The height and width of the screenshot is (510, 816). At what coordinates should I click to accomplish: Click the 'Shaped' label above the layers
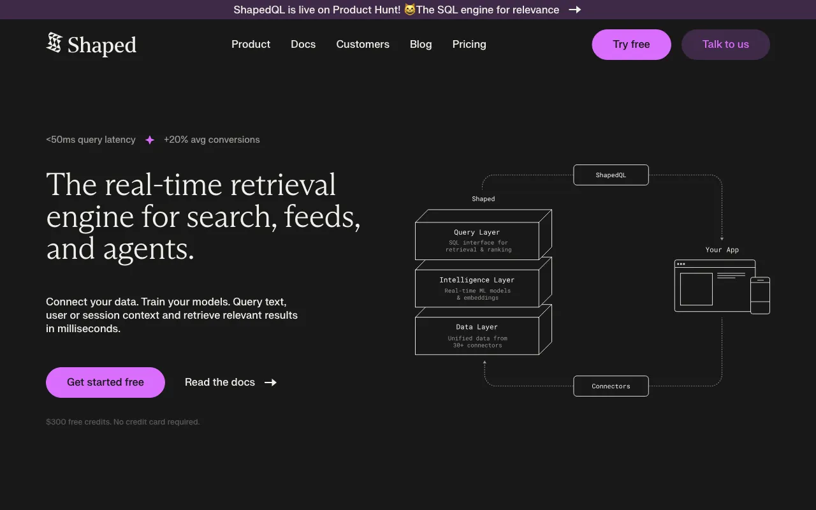click(x=483, y=199)
